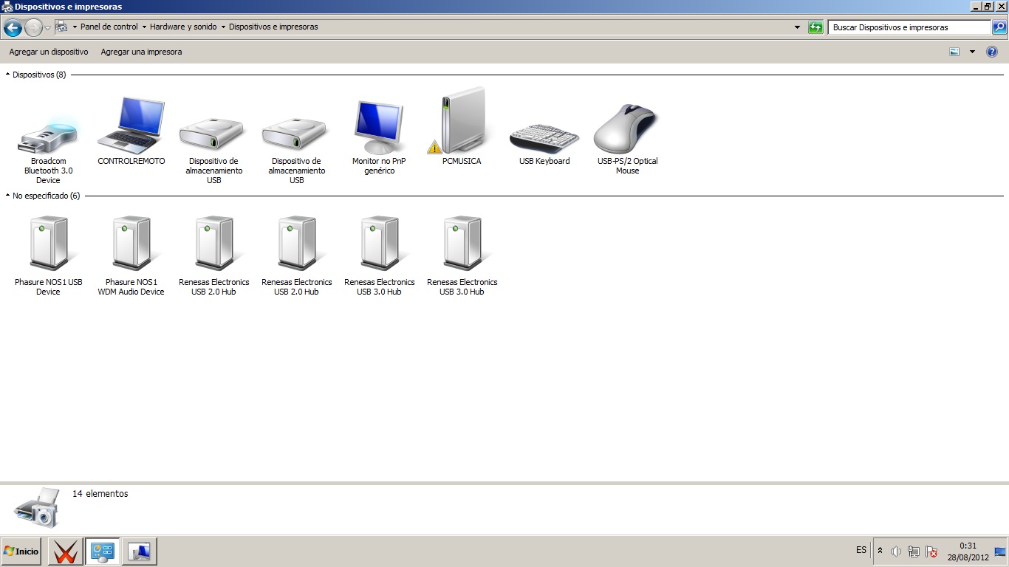Image resolution: width=1009 pixels, height=567 pixels.
Task: Click the green refresh button in address bar
Action: tap(815, 27)
